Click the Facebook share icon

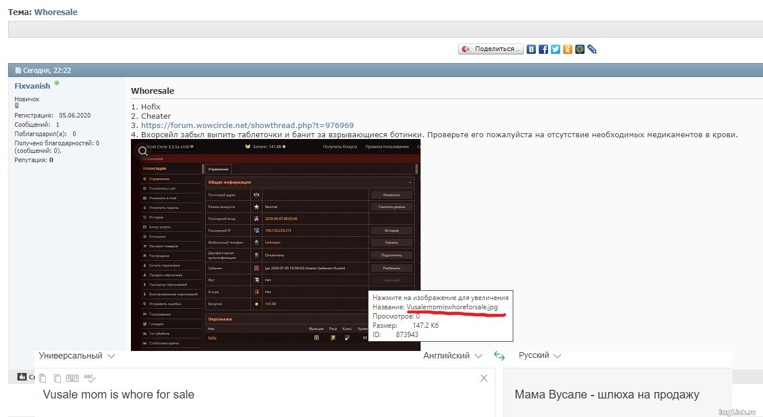click(543, 49)
